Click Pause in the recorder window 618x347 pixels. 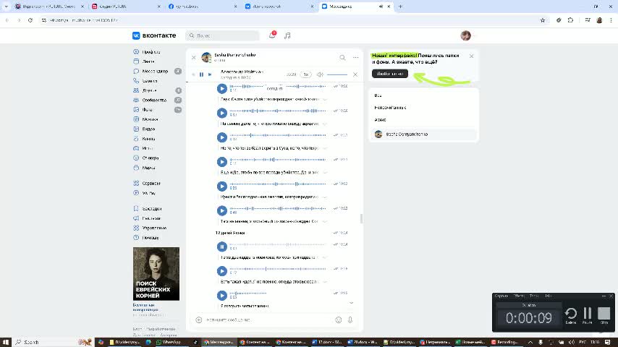(588, 315)
